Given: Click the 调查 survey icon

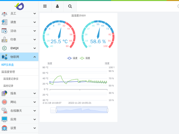Looking at the screenshot, I should (4, 22).
